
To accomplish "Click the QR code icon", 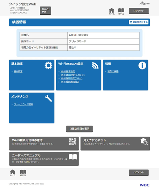I will (x=73, y=142).
